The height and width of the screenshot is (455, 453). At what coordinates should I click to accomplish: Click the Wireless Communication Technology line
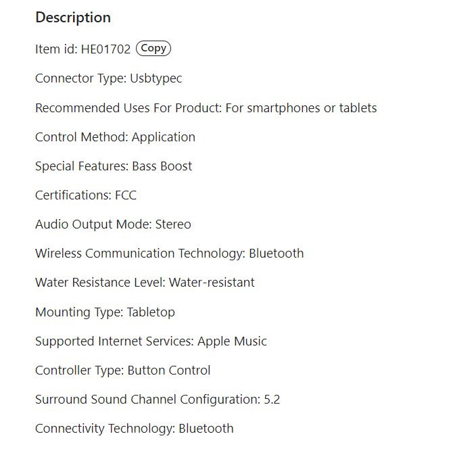coord(169,254)
